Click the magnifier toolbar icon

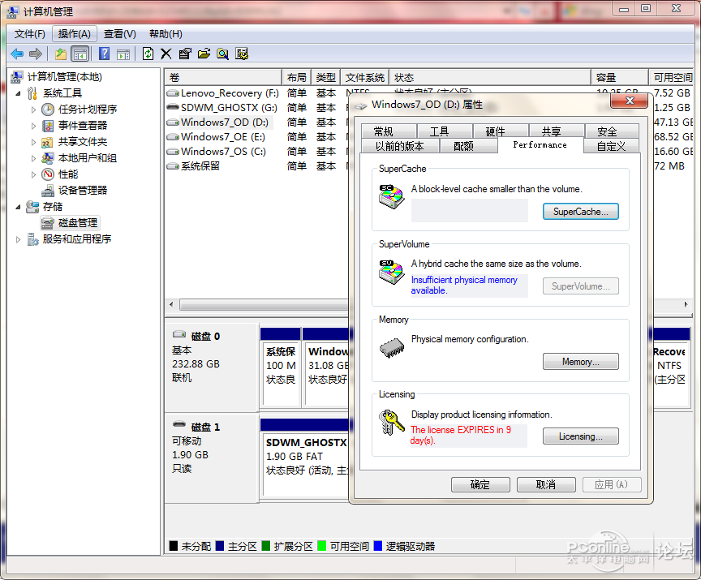[222, 54]
